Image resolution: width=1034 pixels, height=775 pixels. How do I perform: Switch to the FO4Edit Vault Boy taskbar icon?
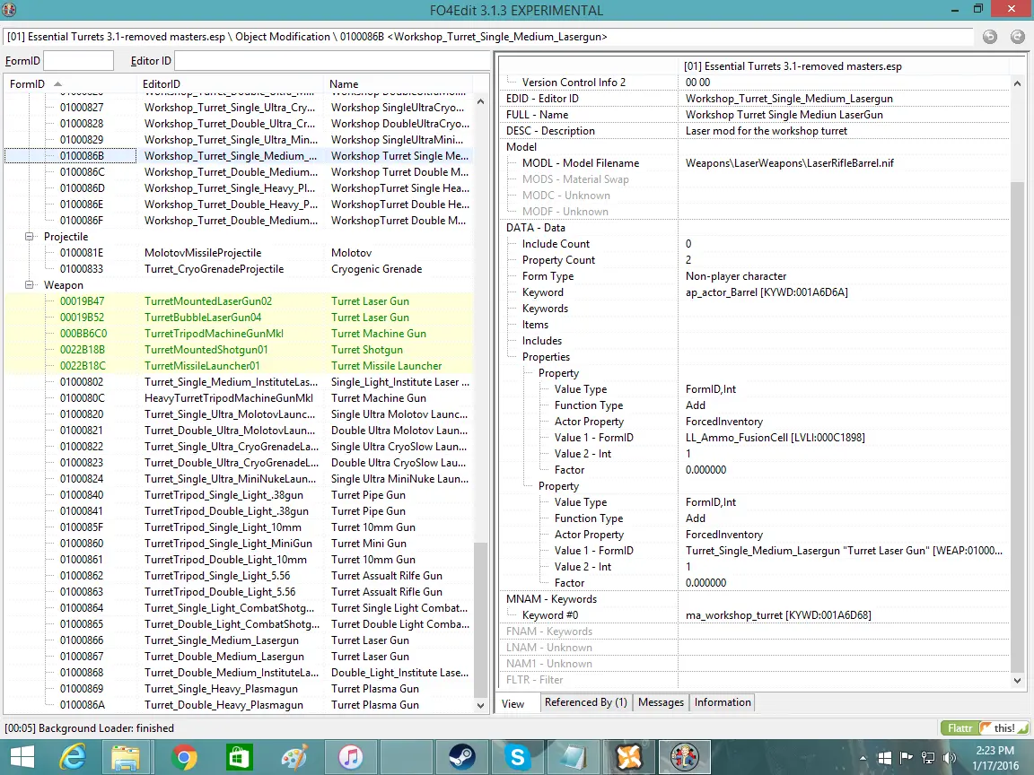685,757
